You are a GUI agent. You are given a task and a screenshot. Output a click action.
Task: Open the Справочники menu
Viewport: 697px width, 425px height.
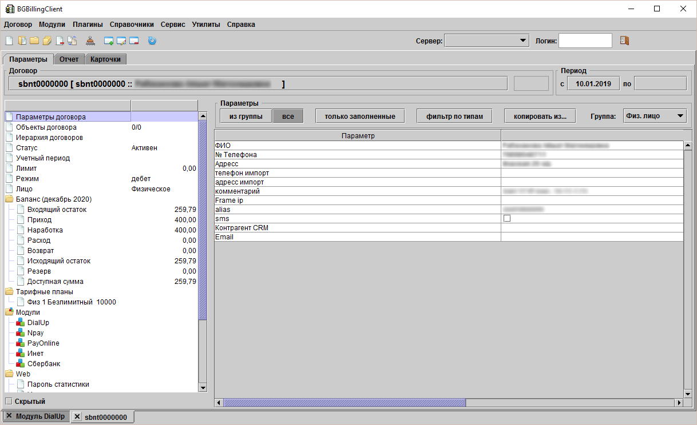coord(132,25)
